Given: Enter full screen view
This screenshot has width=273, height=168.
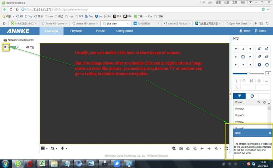Looking at the screenshot, I should click(x=227, y=148).
